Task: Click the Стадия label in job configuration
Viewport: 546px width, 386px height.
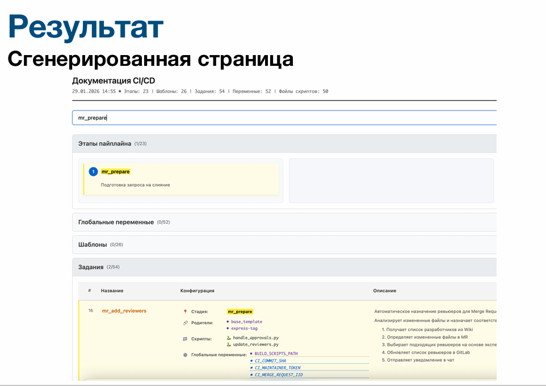Action: click(x=200, y=312)
